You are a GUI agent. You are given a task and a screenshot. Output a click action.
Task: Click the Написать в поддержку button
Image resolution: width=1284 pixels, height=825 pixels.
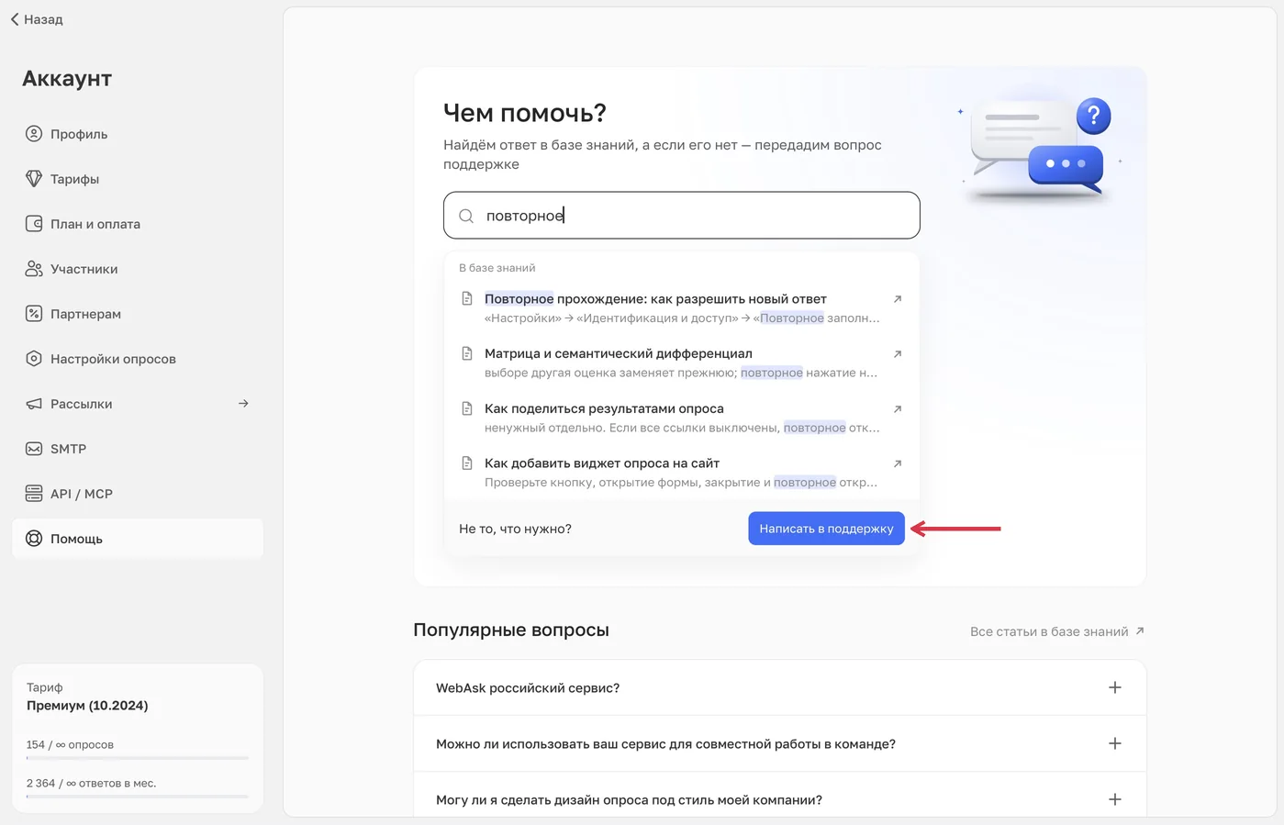coord(826,529)
